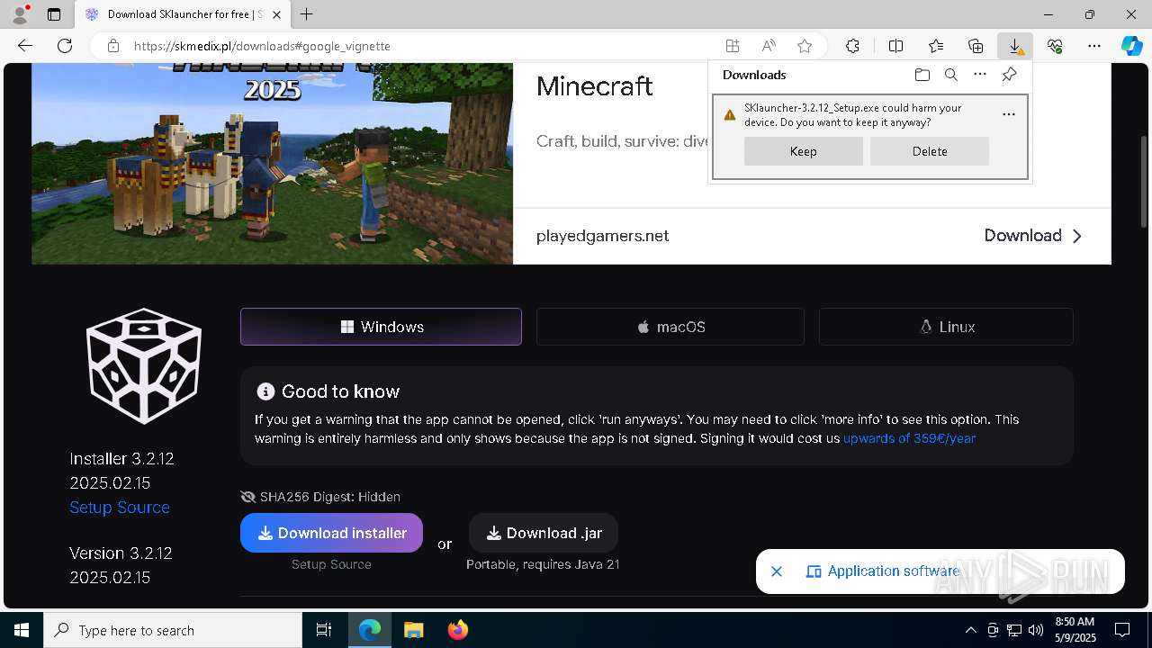Screen dimensions: 1152x648
Task: Select the macOS platform tab
Action: coord(670,327)
